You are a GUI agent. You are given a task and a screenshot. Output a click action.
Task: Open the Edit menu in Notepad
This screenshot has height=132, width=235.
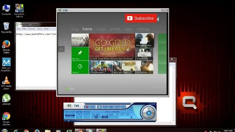point(24,29)
